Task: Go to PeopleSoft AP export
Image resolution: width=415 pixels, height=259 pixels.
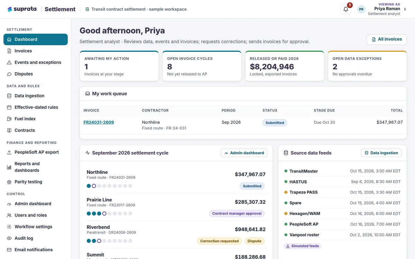Action: [36, 152]
